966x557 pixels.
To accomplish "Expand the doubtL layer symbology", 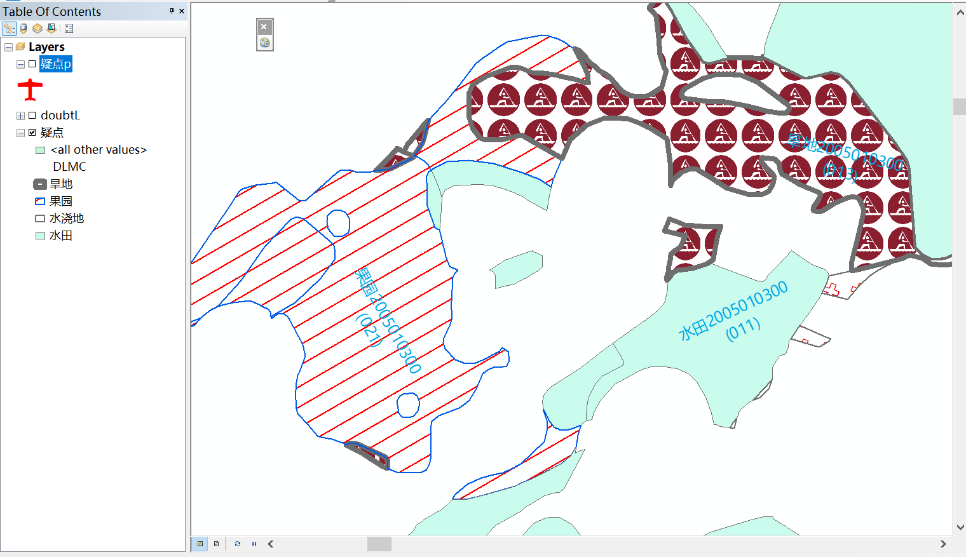I will click(20, 115).
